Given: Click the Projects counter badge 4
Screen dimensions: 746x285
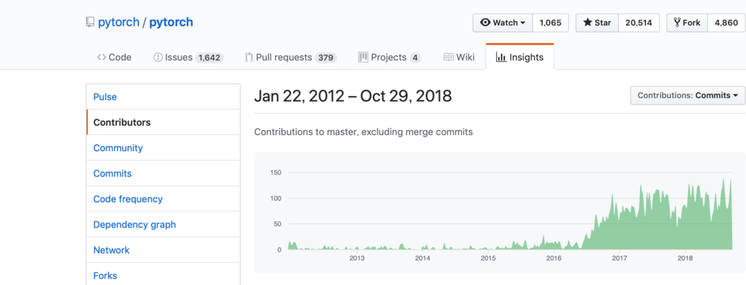Looking at the screenshot, I should click(x=415, y=58).
